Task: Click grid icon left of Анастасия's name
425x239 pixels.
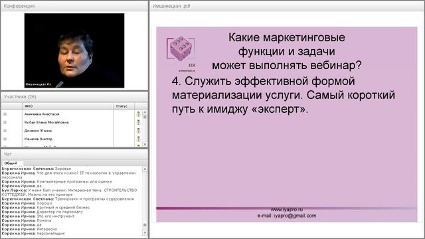Action: 5,114
